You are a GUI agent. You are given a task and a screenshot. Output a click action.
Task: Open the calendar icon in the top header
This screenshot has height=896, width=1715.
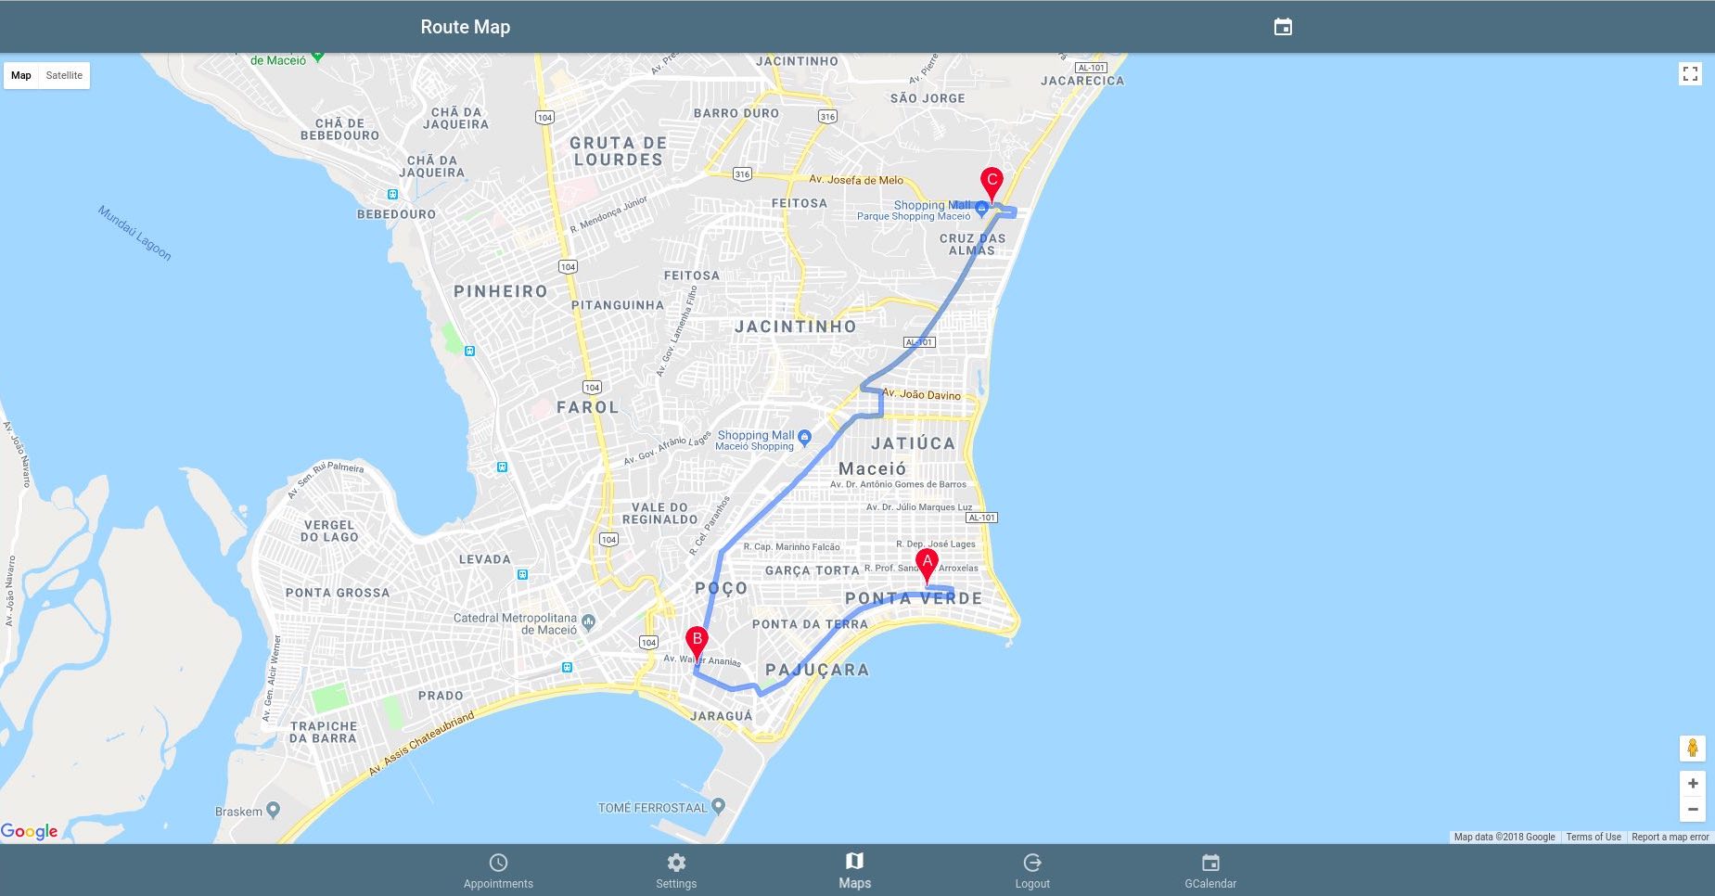click(1283, 27)
